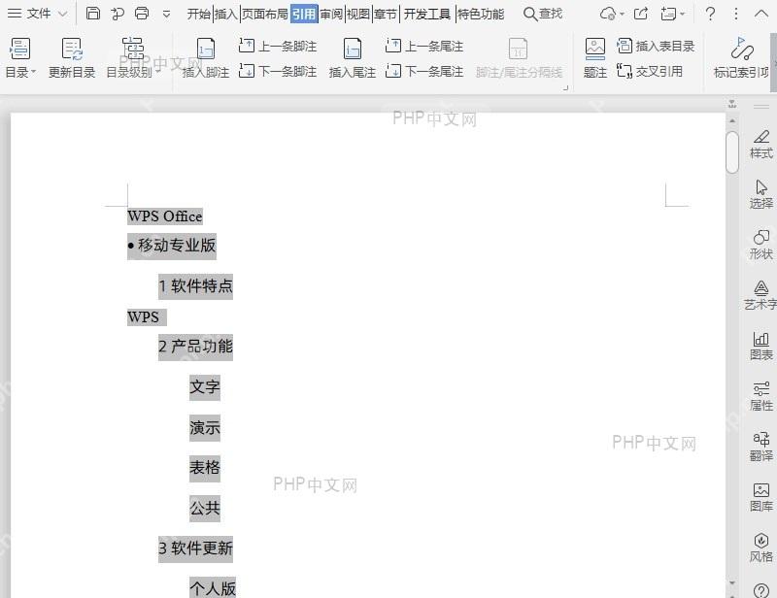Image resolution: width=777 pixels, height=598 pixels.
Task: Click the 插入尾注 button
Action: [x=353, y=58]
